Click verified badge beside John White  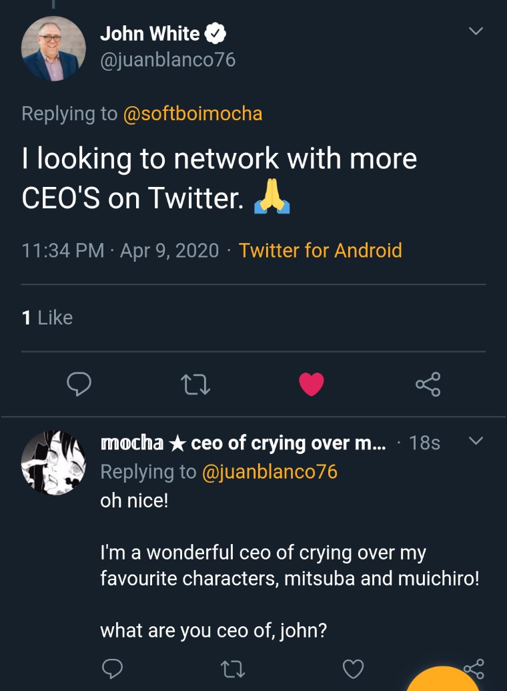pos(216,33)
